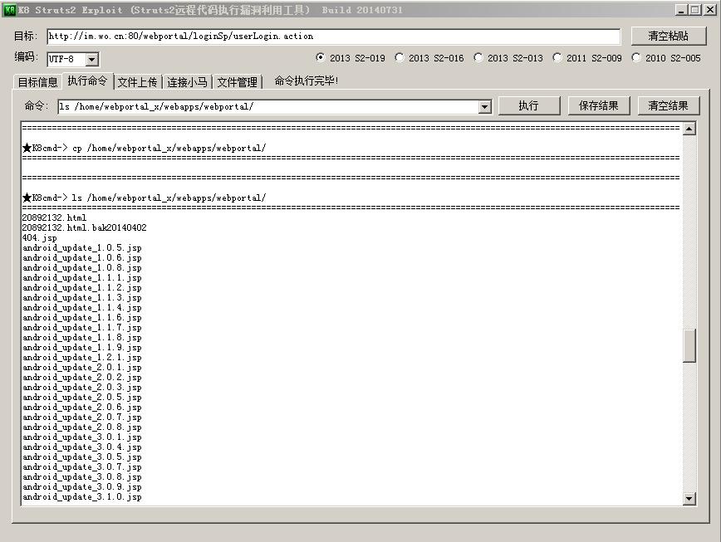Select the 2013 S2-016 radio button
Viewport: 721px width, 542px height.
click(x=400, y=57)
